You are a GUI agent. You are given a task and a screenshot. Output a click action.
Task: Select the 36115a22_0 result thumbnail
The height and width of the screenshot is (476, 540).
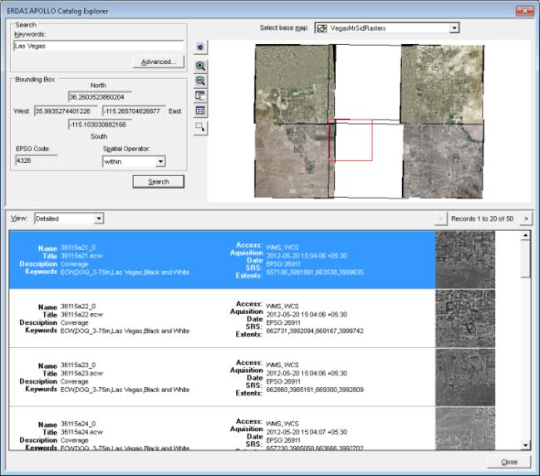coord(465,318)
